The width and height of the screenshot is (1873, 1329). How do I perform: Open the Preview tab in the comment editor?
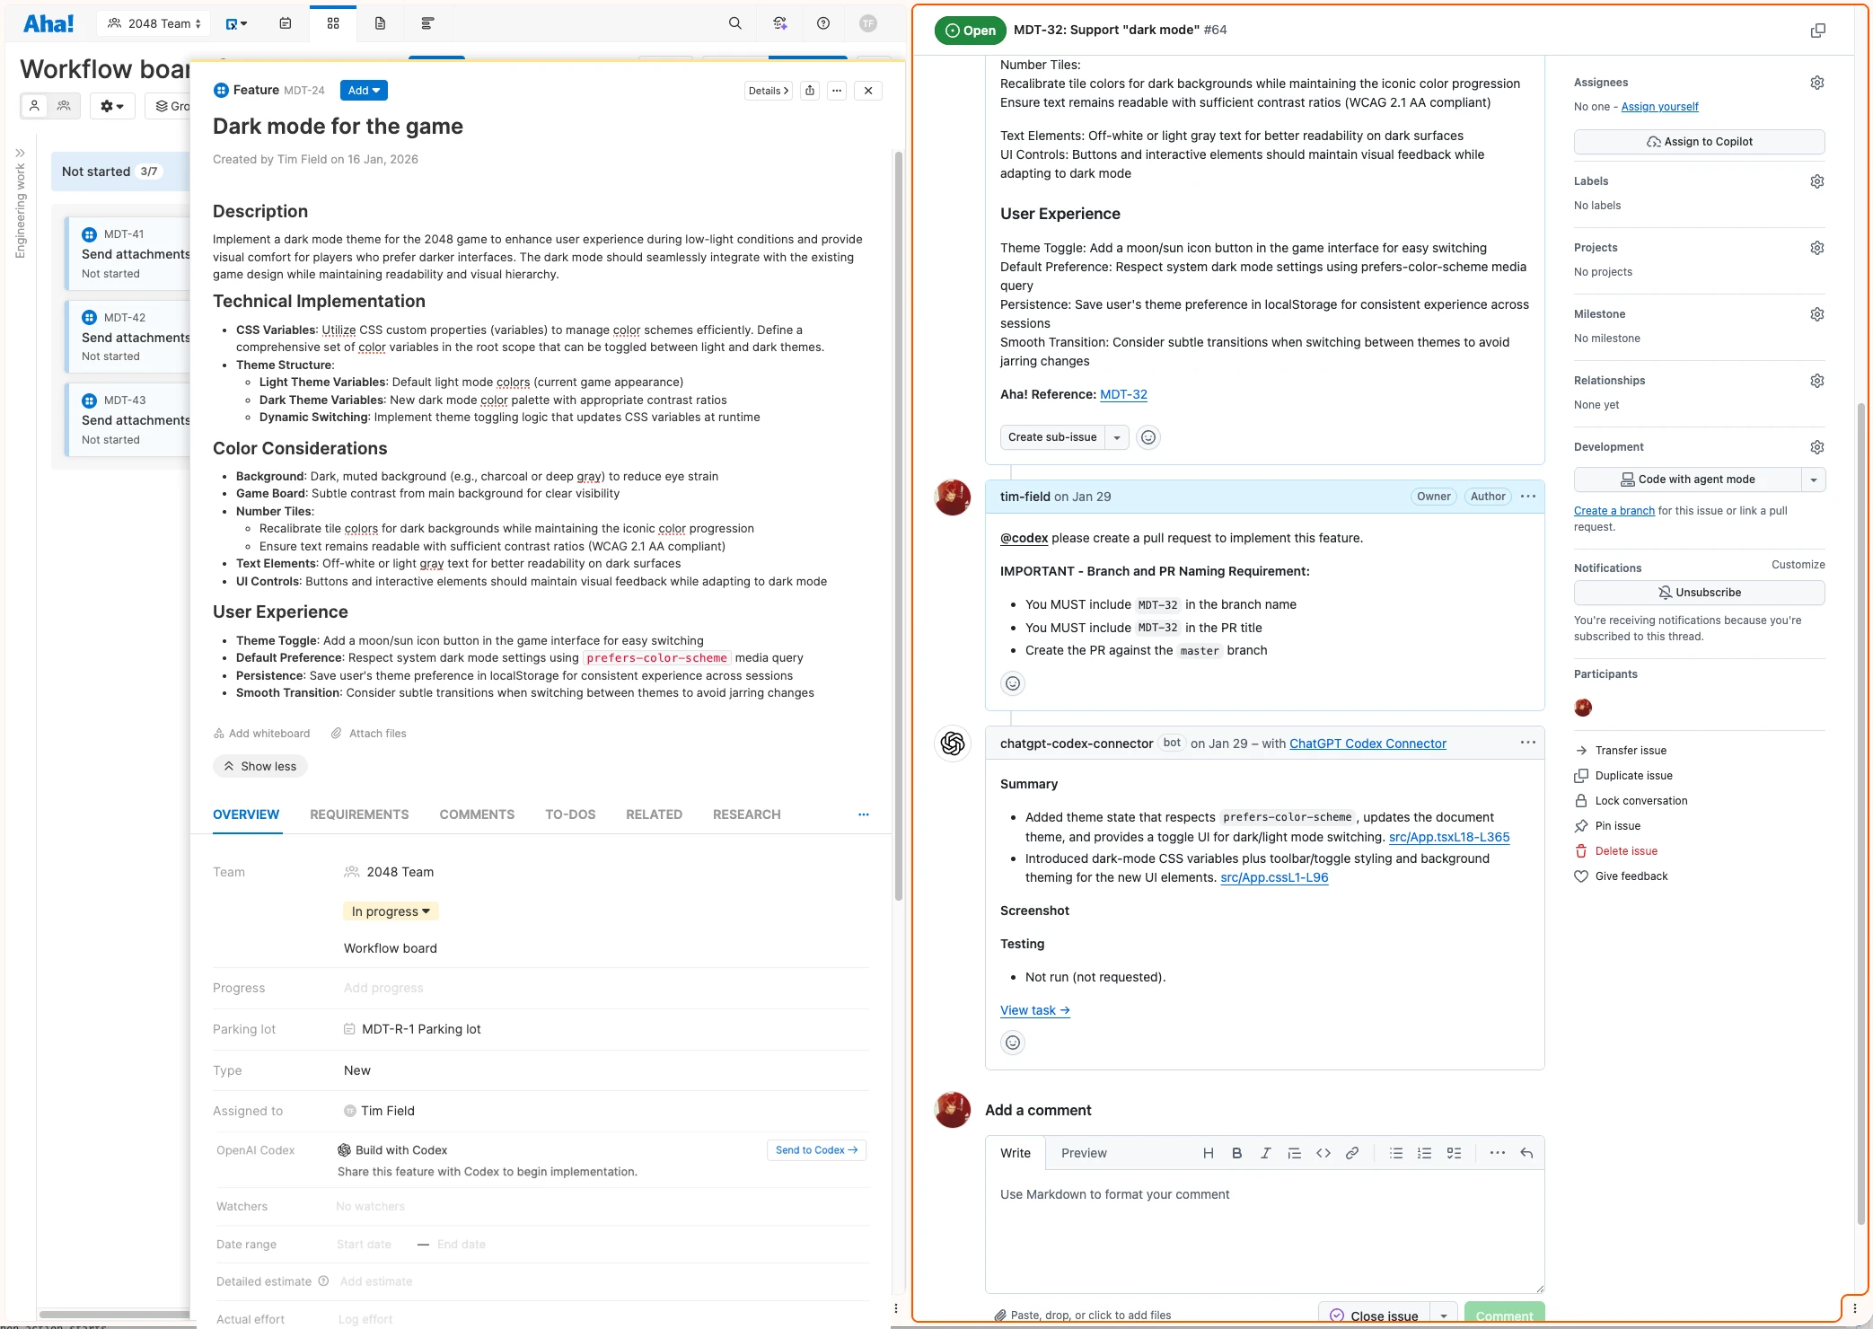(x=1084, y=1153)
